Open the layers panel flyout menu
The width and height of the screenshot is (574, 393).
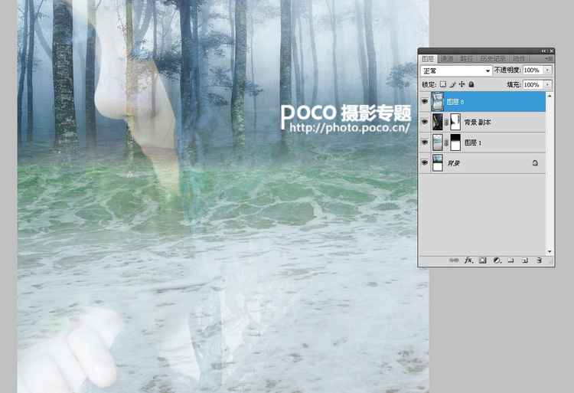click(549, 58)
